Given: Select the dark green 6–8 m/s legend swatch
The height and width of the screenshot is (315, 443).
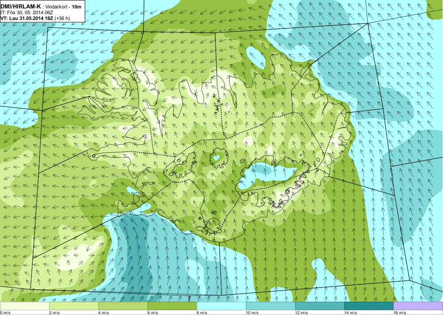Looking at the screenshot, I should (172, 306).
